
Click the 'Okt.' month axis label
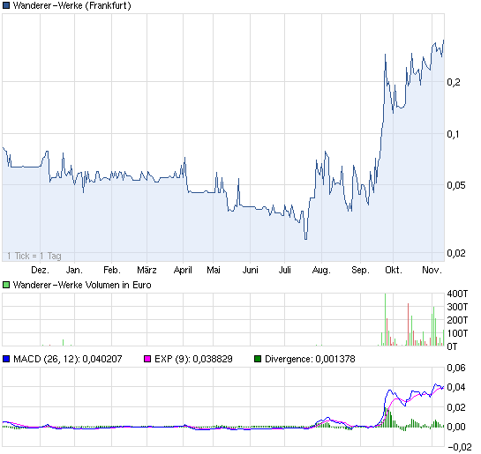394,270
